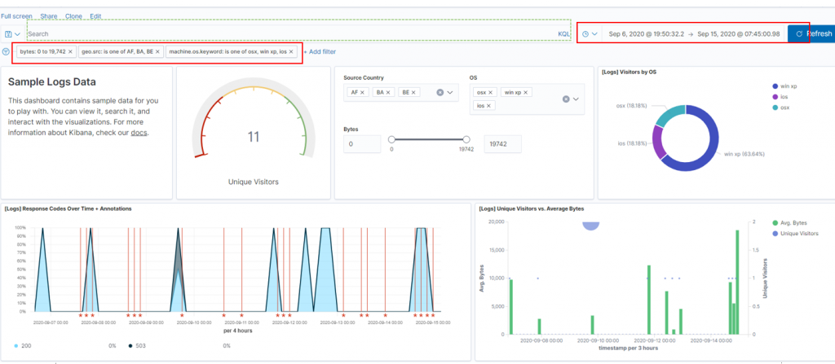Remove BA from Source Country
835x364 pixels.
point(388,92)
